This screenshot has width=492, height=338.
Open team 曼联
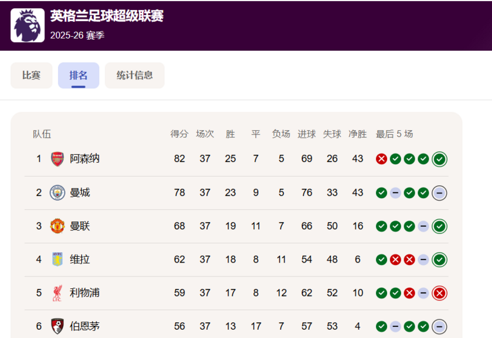80,226
